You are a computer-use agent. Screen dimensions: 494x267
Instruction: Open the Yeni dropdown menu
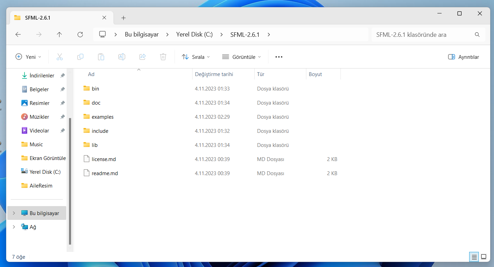point(28,57)
